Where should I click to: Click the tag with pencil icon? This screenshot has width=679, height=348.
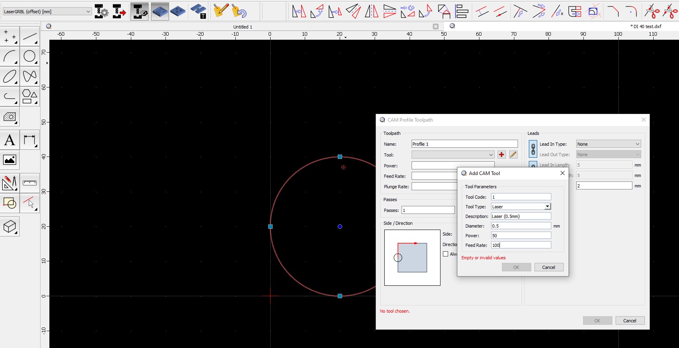click(221, 11)
